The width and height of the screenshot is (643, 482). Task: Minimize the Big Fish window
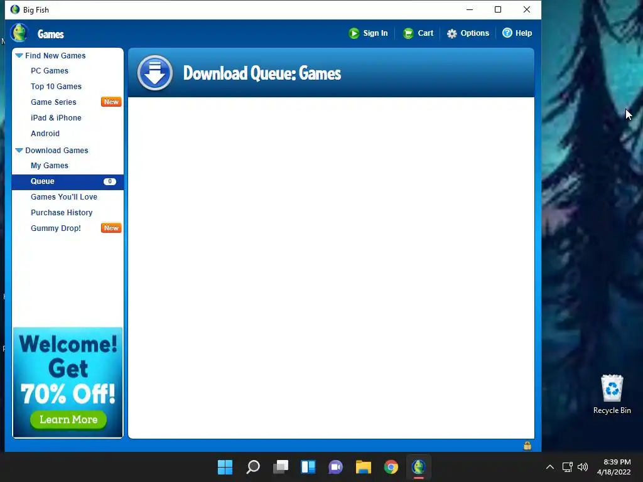(x=470, y=9)
